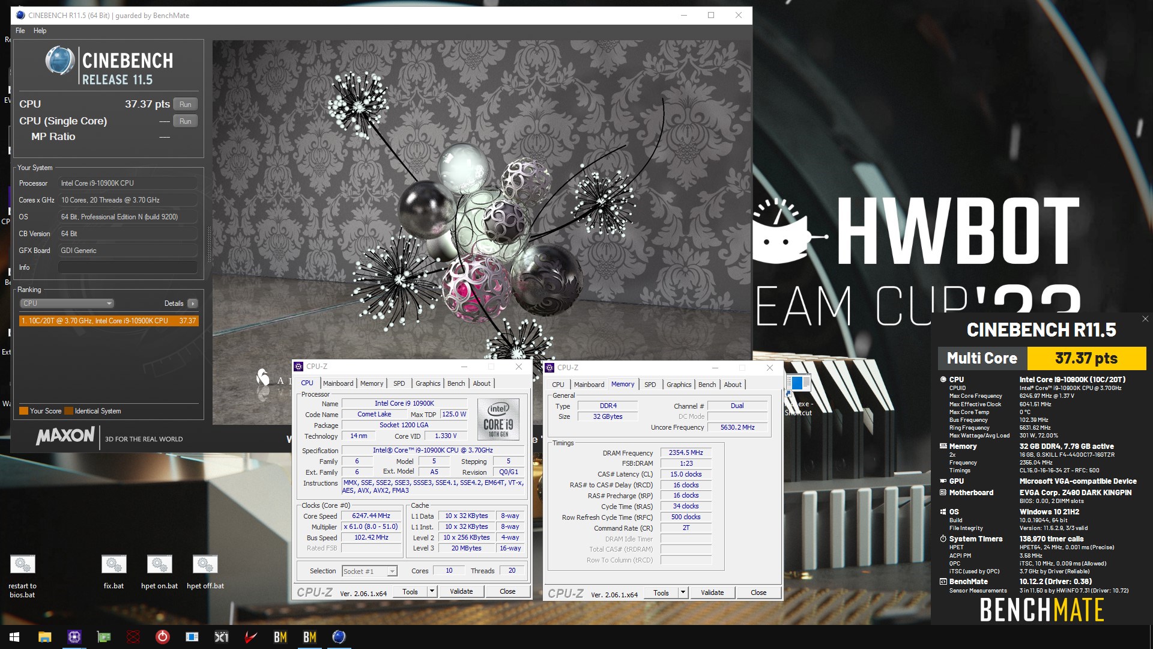Click the Info text field in Your System
Image resolution: width=1153 pixels, height=649 pixels.
point(128,267)
